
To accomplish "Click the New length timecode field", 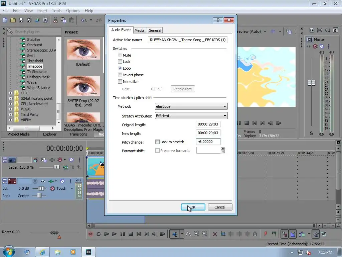I will tap(208, 133).
